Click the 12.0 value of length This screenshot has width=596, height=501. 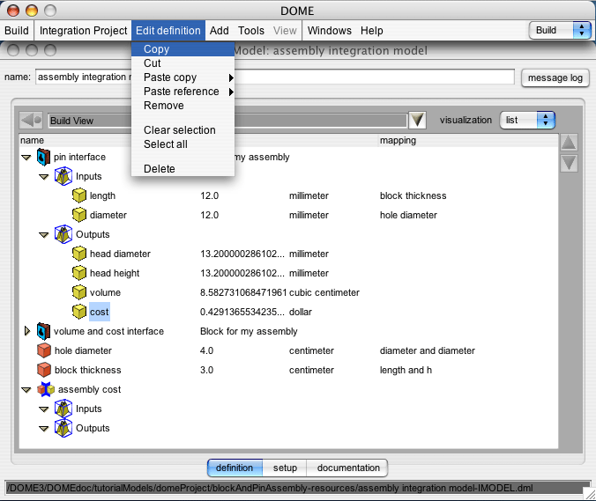click(x=210, y=195)
